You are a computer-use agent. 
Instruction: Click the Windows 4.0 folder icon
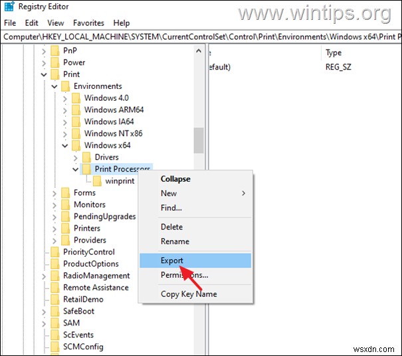click(76, 97)
